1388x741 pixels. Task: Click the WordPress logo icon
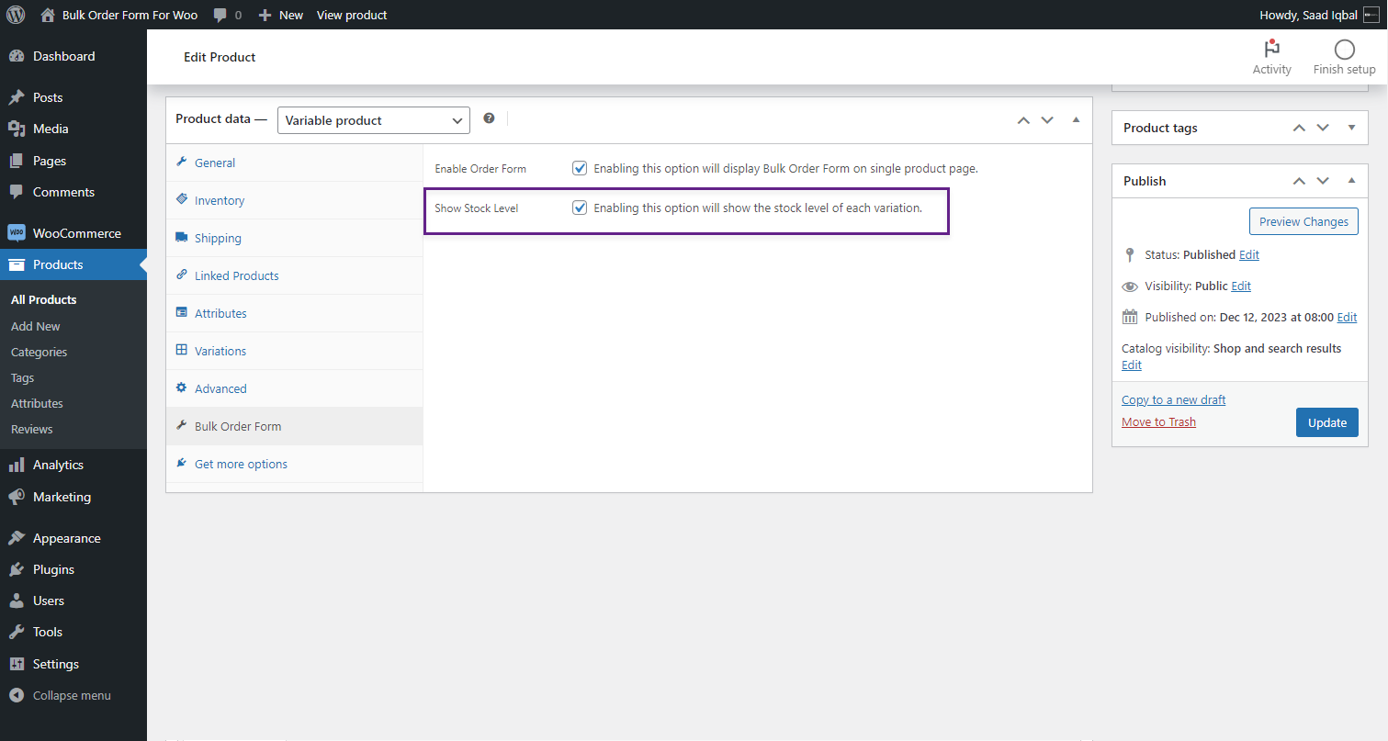16,15
